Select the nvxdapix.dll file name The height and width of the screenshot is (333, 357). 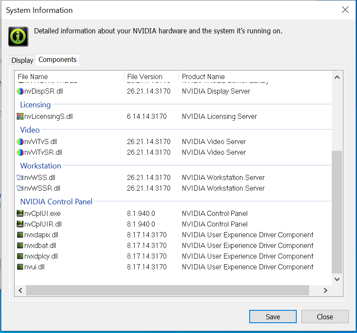[x=41, y=235]
